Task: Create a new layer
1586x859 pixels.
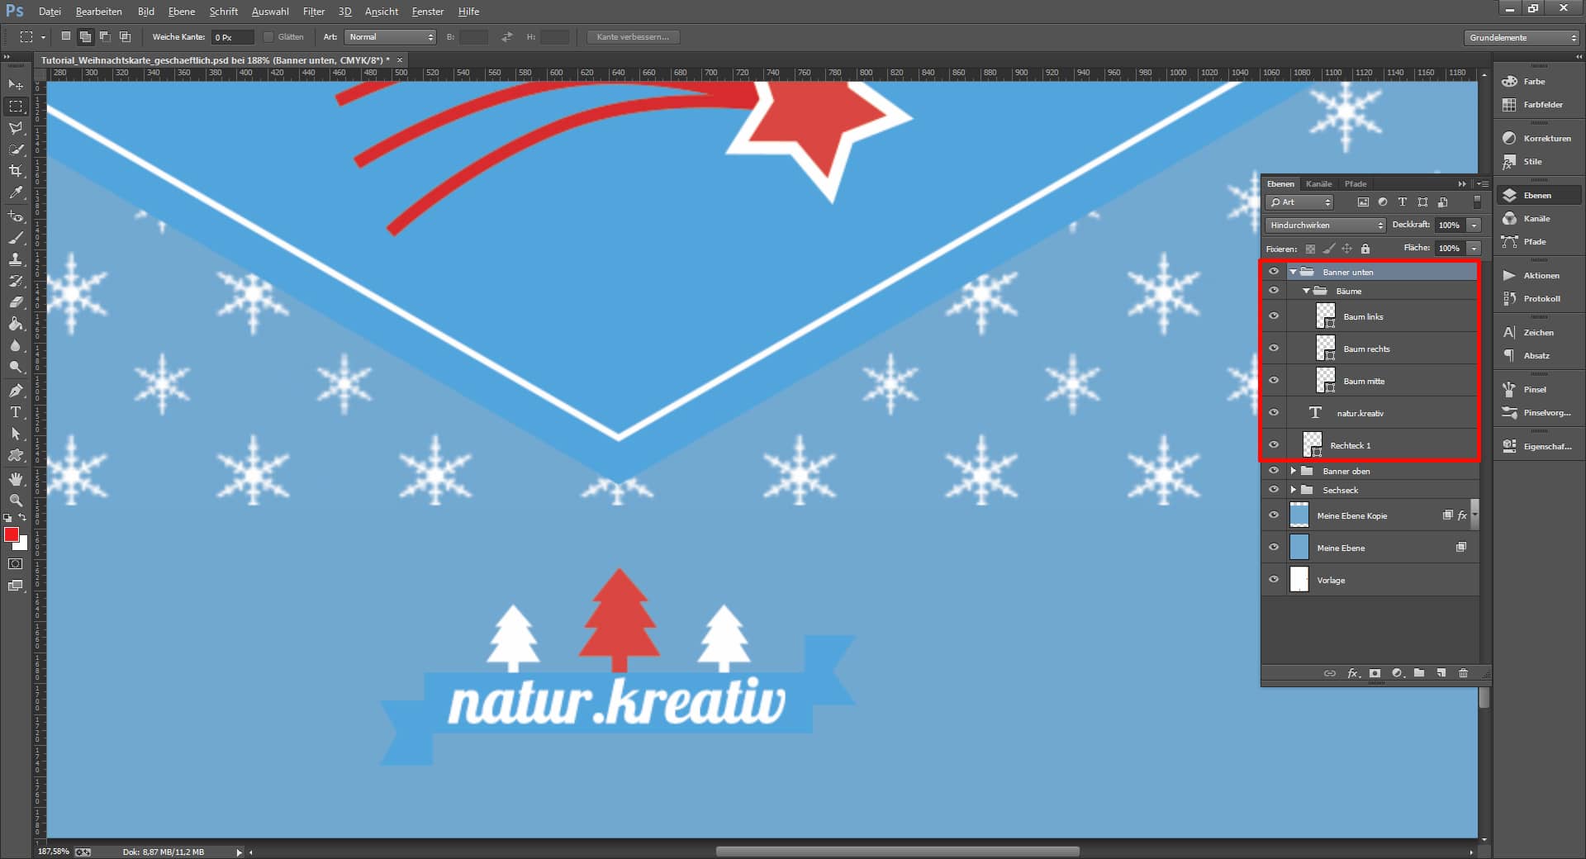Action: pyautogui.click(x=1441, y=673)
